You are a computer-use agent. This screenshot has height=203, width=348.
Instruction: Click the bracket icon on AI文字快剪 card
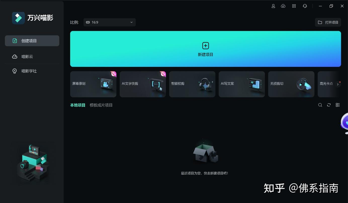pos(156,84)
